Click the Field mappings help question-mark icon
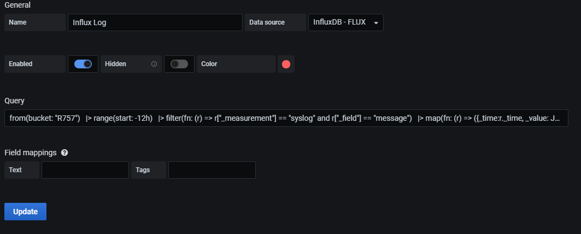 pyautogui.click(x=64, y=153)
